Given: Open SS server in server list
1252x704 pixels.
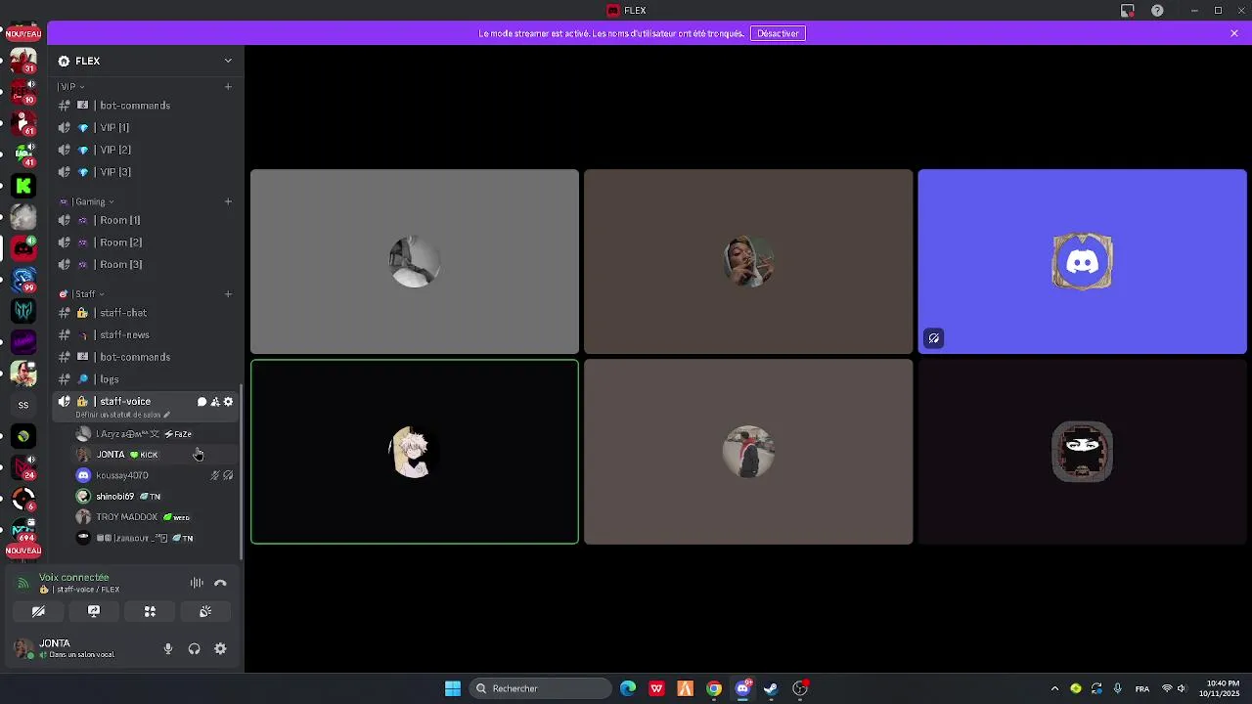Looking at the screenshot, I should pos(23,405).
